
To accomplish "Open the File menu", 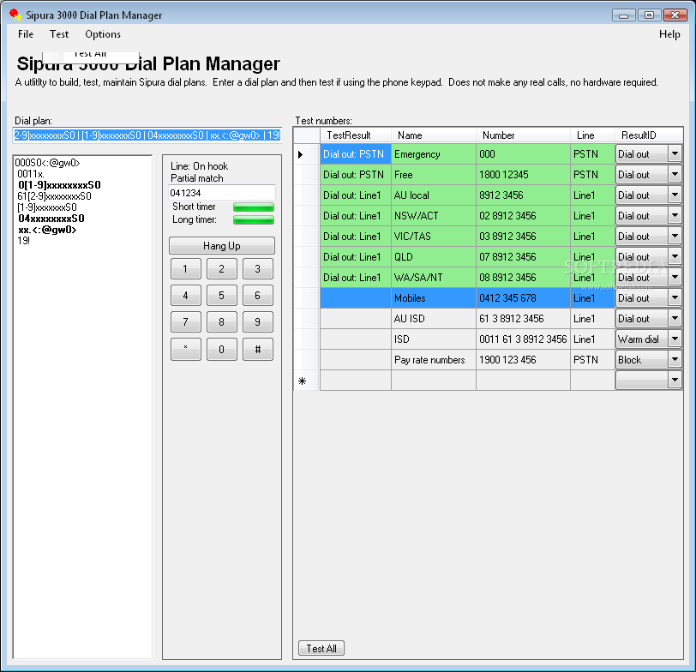I will (26, 34).
